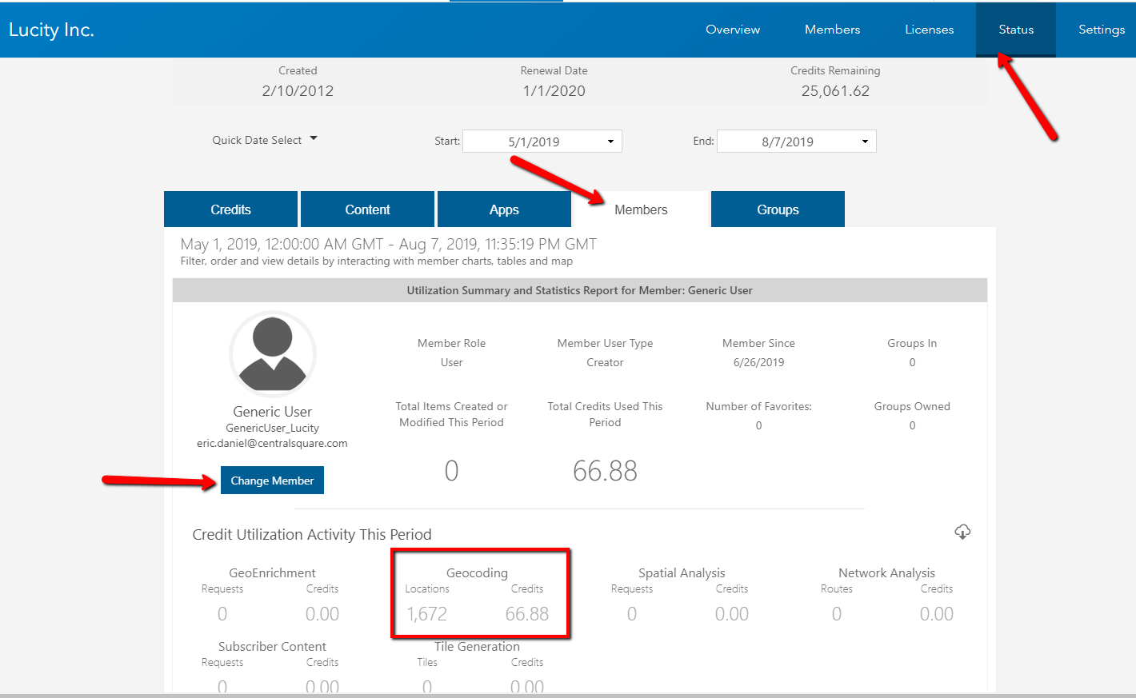Click the GeoEnrichment heading
The height and width of the screenshot is (698, 1136).
pyautogui.click(x=272, y=572)
